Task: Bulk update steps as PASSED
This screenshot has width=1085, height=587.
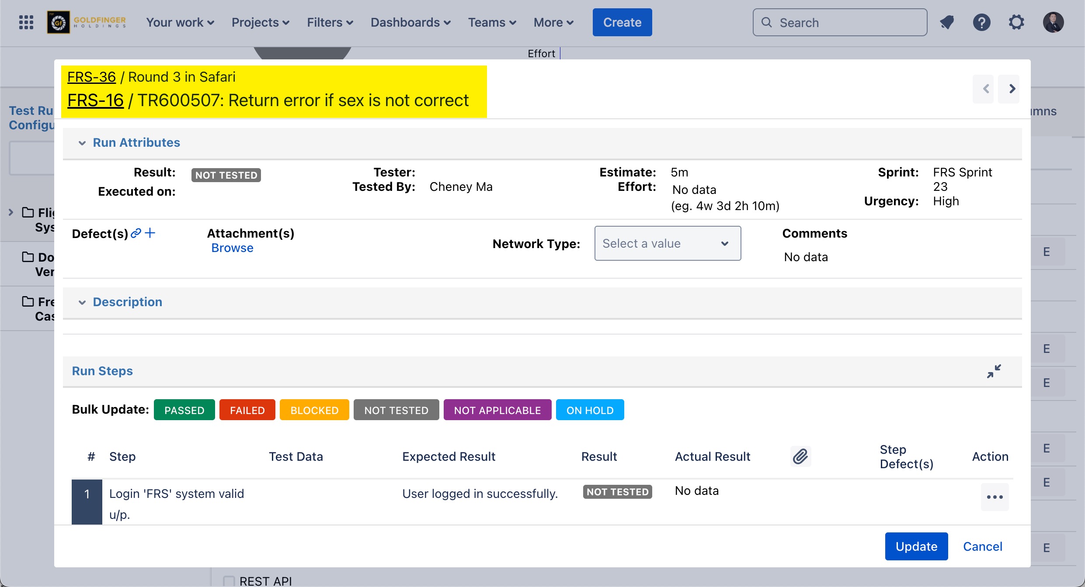Action: pos(184,410)
